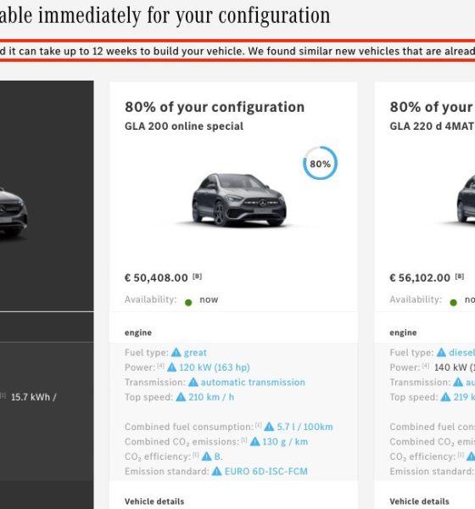The width and height of the screenshot is (475, 509).
Task: Click warning icon next to 120 kW power
Action: [x=171, y=367]
